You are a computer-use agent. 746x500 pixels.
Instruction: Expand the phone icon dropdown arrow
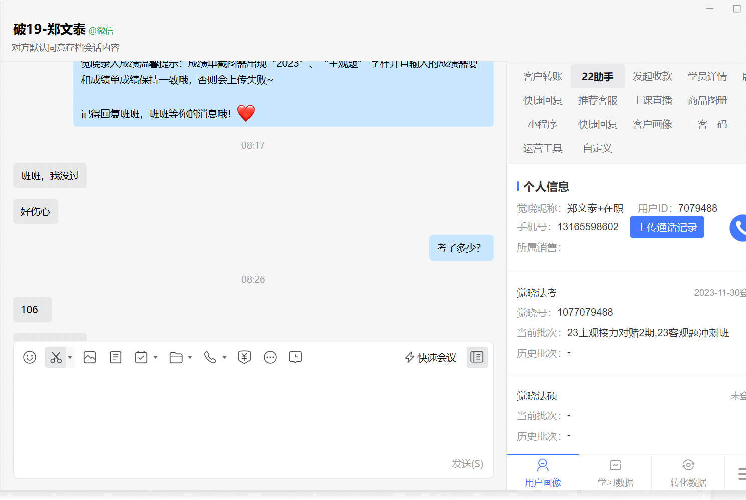[x=225, y=357]
